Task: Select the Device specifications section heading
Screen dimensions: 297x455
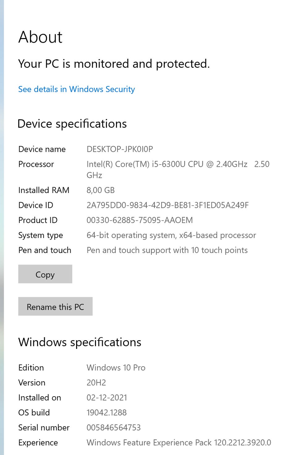Action: (x=72, y=124)
